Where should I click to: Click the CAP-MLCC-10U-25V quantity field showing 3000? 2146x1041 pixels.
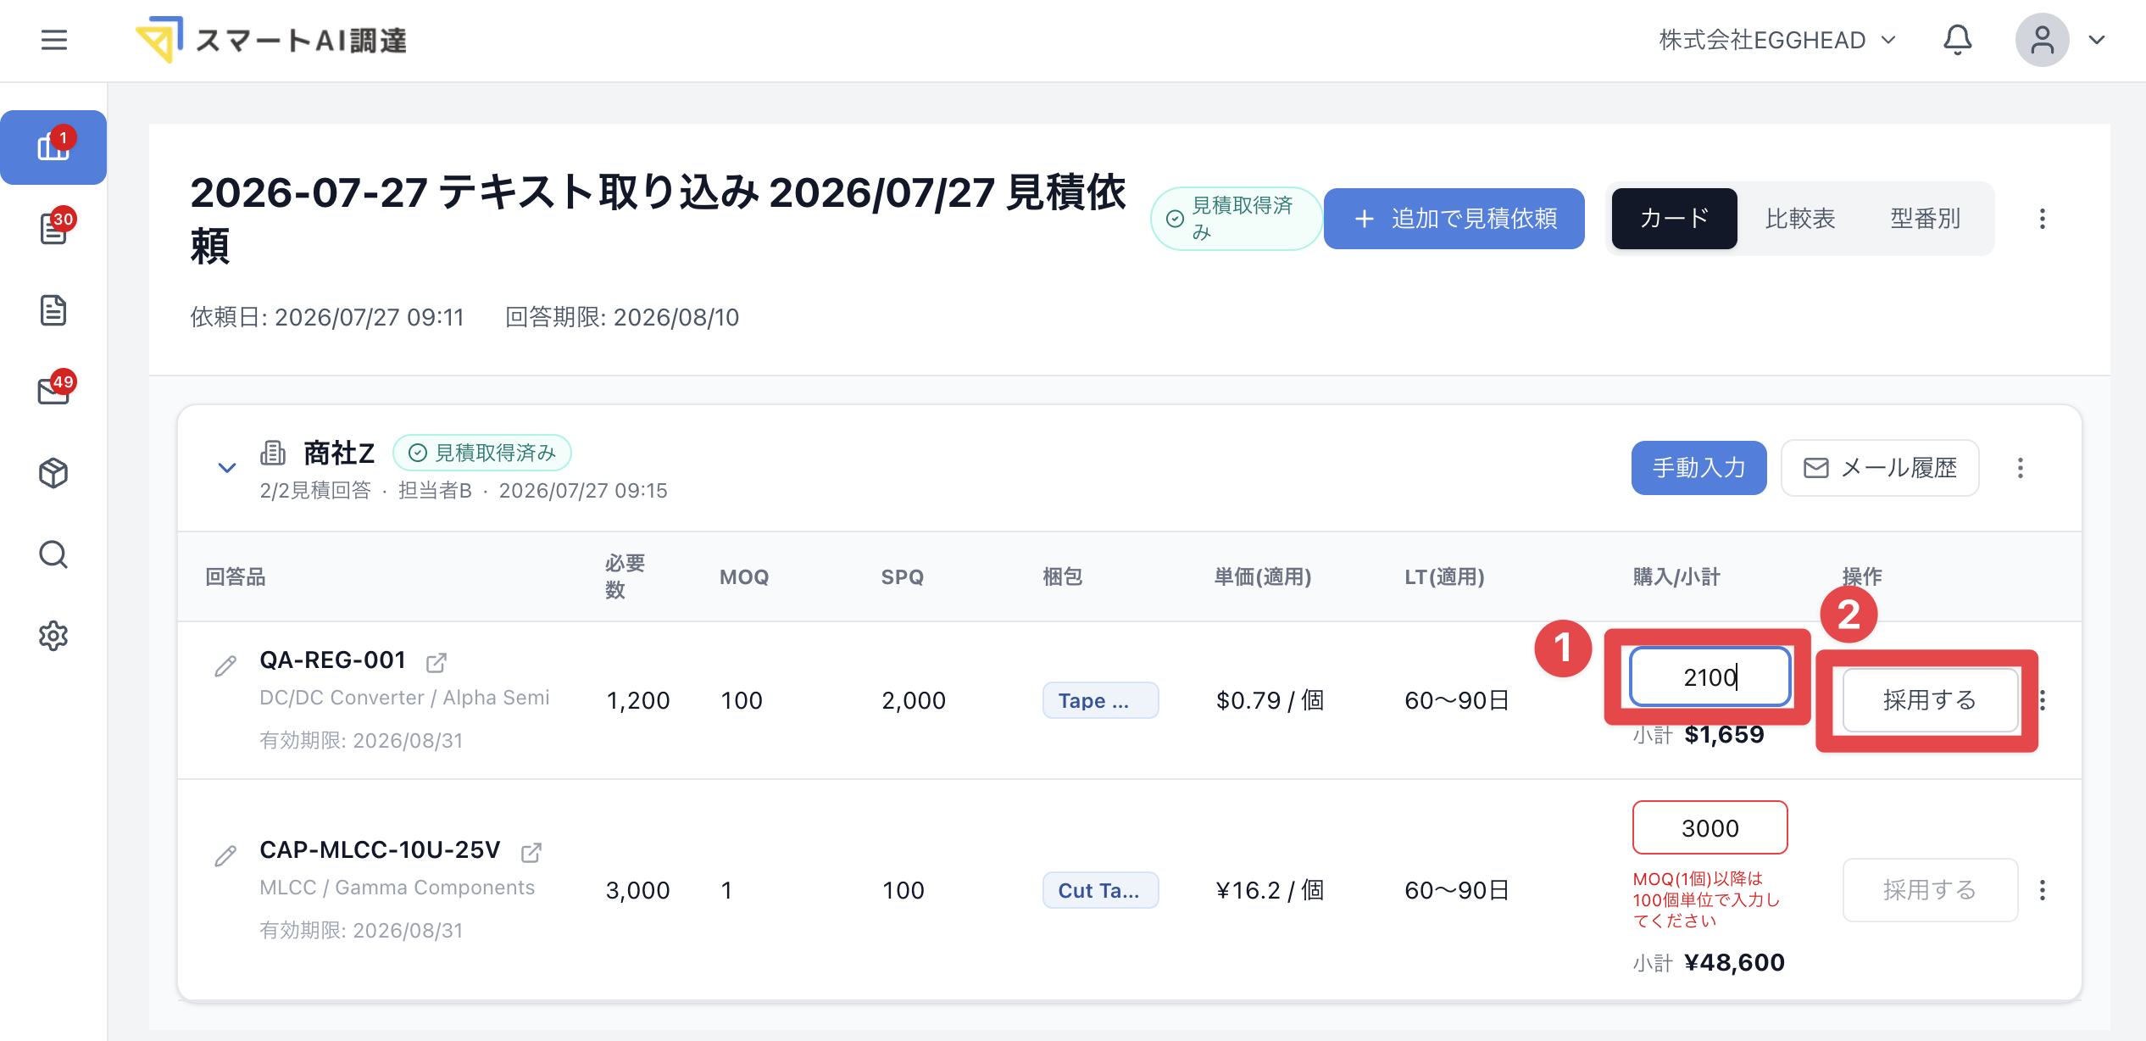(1710, 827)
